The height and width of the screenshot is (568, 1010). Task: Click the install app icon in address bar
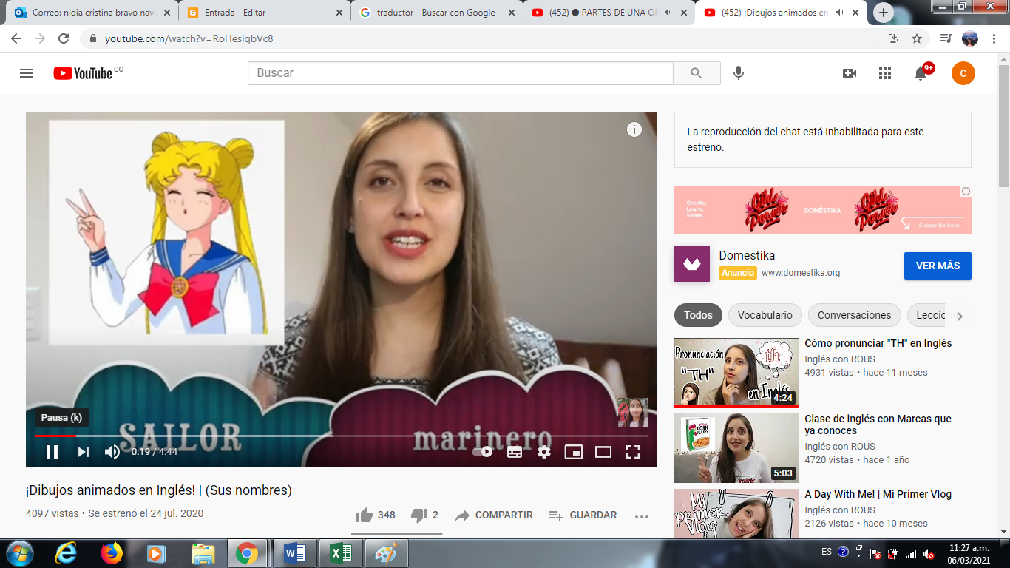coord(892,38)
